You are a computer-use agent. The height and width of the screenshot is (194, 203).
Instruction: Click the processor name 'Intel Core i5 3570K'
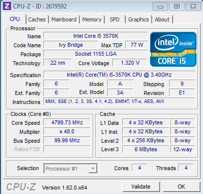click(96, 36)
